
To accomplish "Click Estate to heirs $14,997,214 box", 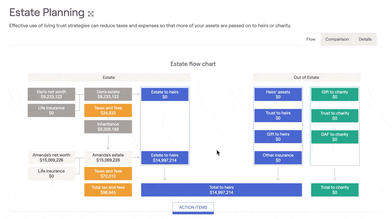I will [165, 157].
